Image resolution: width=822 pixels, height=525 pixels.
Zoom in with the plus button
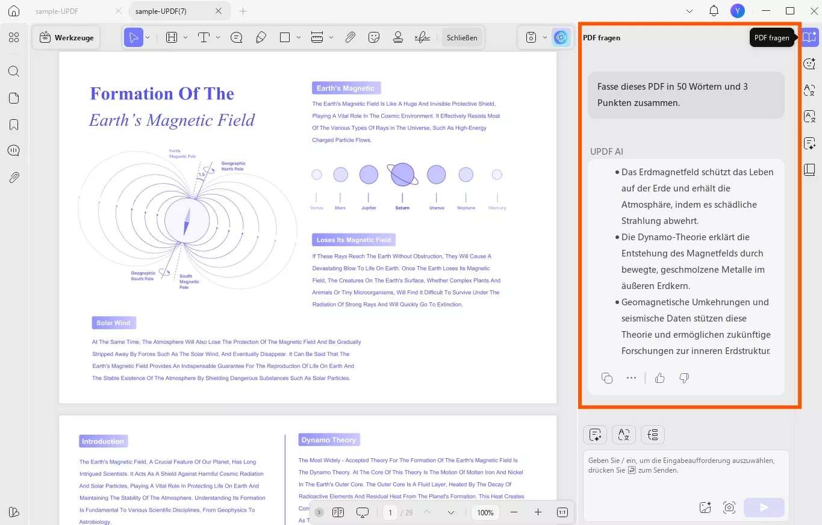coord(538,512)
